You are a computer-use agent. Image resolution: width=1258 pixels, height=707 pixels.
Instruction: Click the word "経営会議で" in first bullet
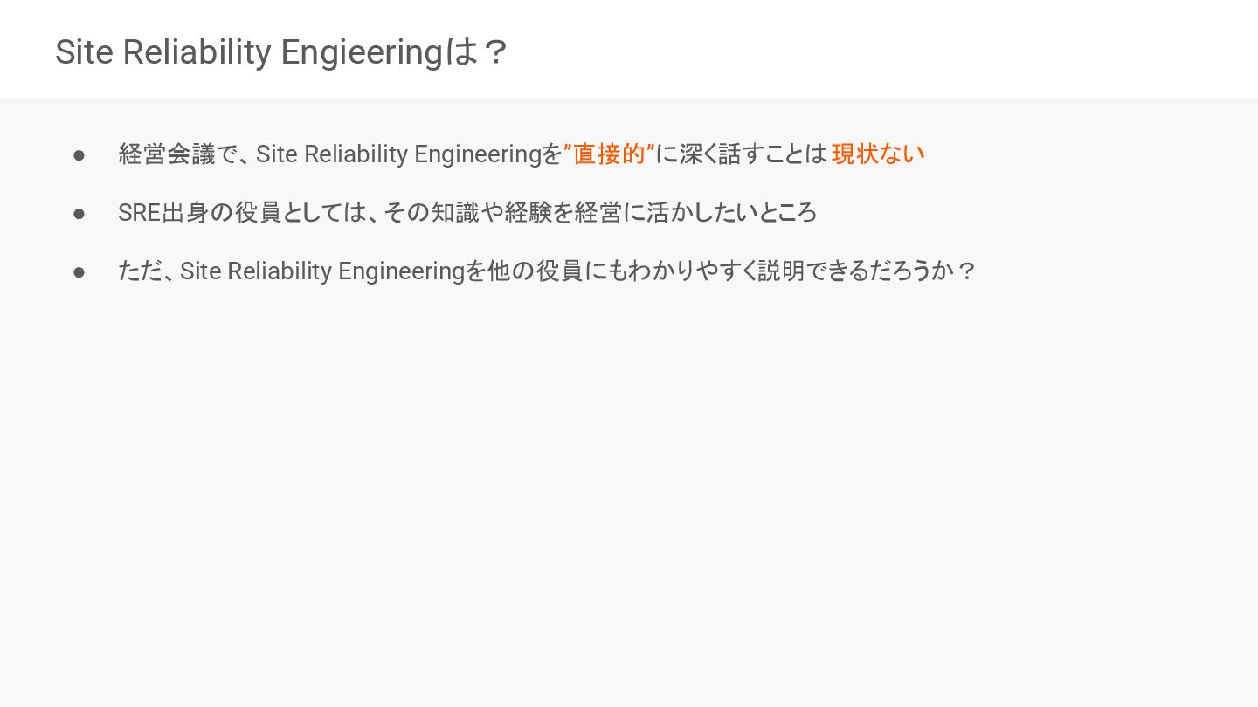pyautogui.click(x=178, y=154)
